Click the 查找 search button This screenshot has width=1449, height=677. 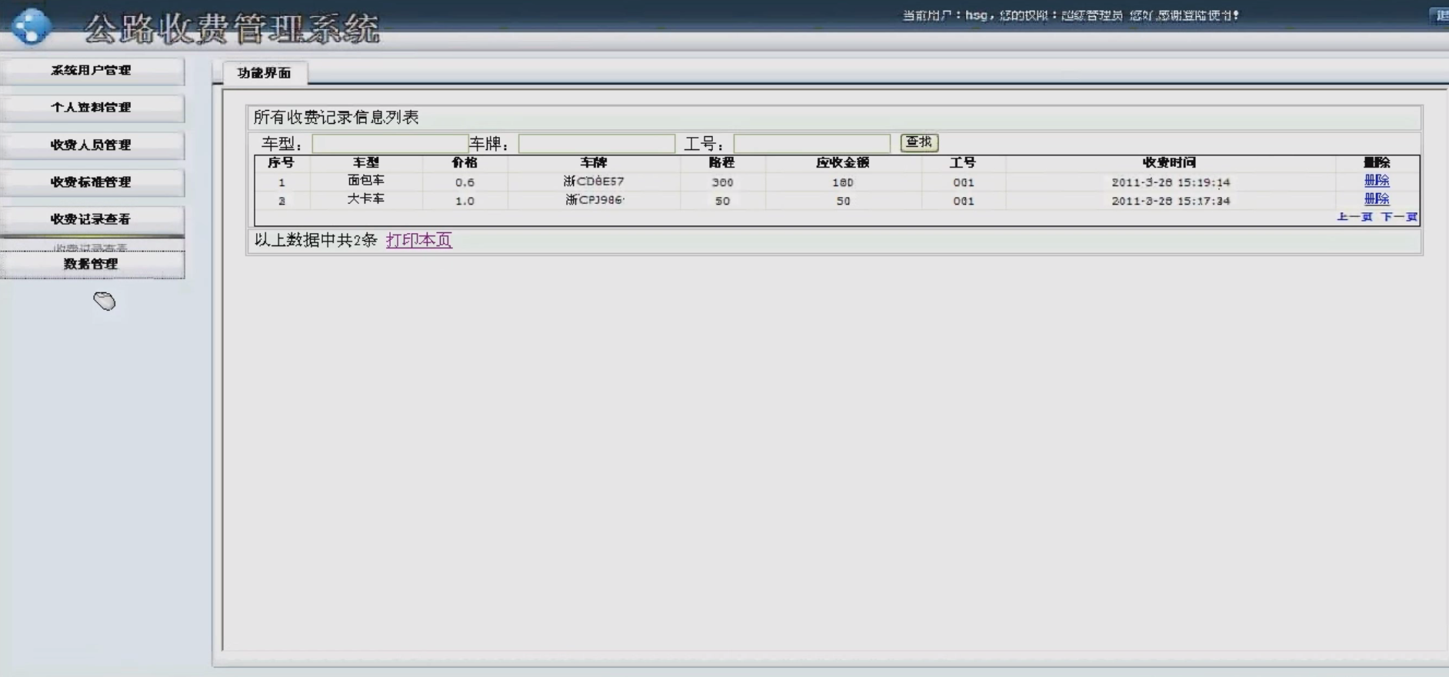[x=919, y=142]
